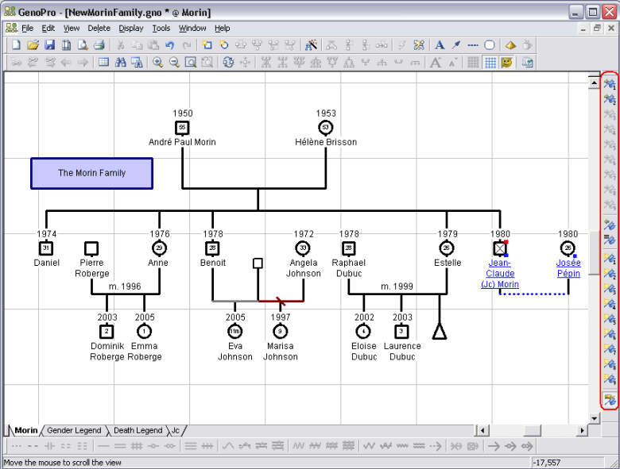Viewport: 620px width, 469px height.
Task: Select The Morin Family label box
Action: tap(91, 173)
